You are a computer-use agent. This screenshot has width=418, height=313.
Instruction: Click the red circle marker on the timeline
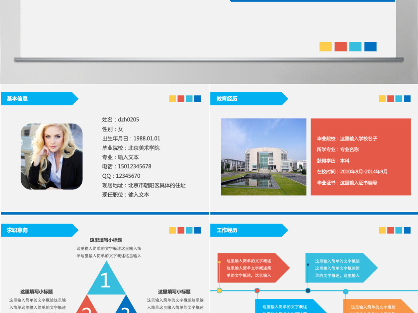point(257,290)
